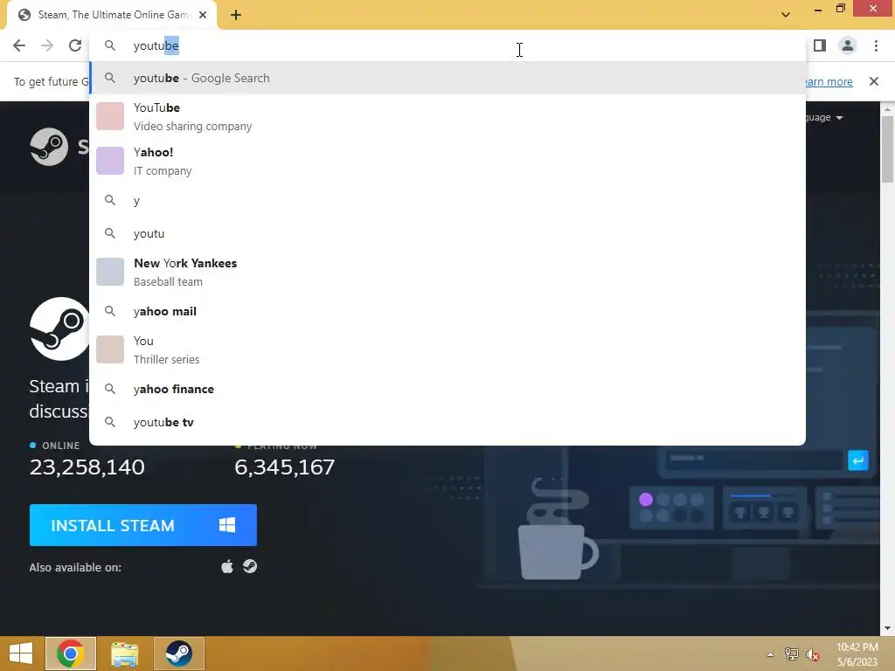This screenshot has height=671, width=895.
Task: Click the Steam logo in page header
Action: [x=49, y=147]
